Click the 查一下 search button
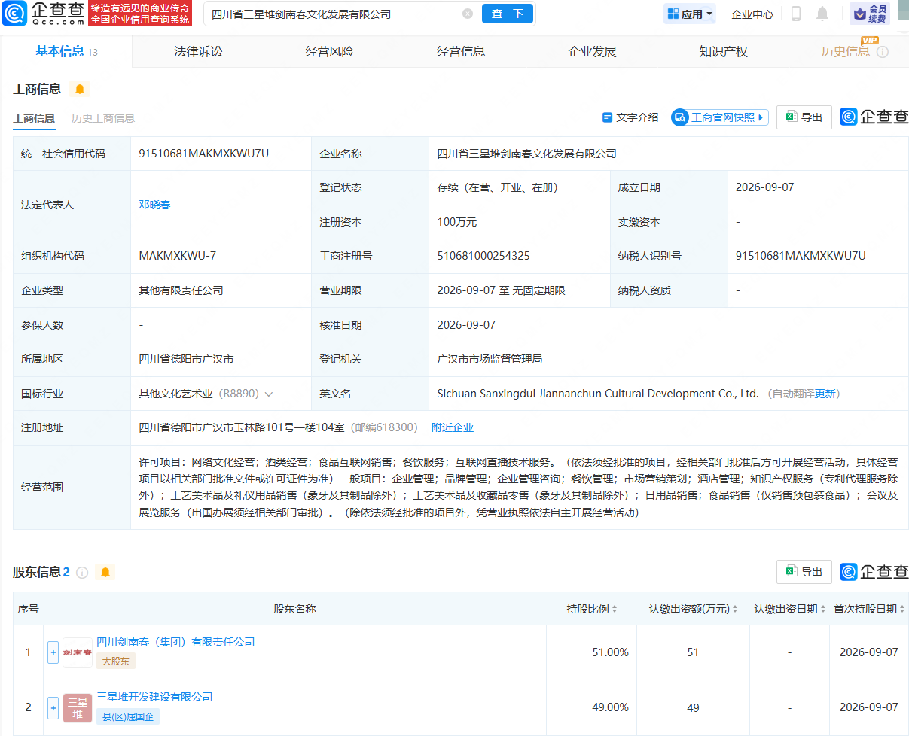 [508, 14]
